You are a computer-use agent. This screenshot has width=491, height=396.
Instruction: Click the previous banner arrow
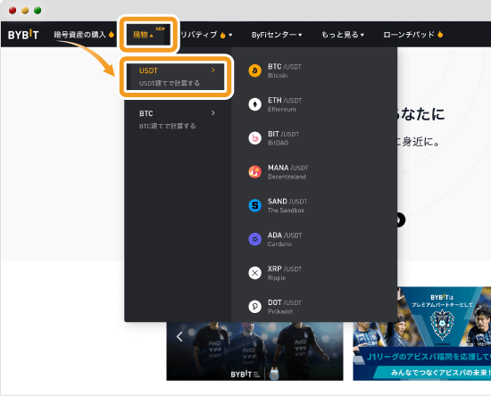(179, 336)
